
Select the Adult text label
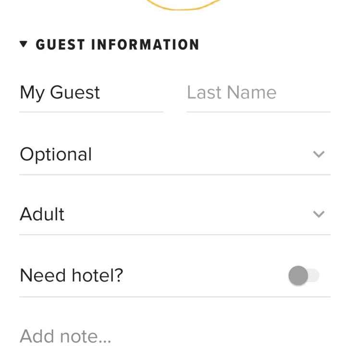point(42,214)
